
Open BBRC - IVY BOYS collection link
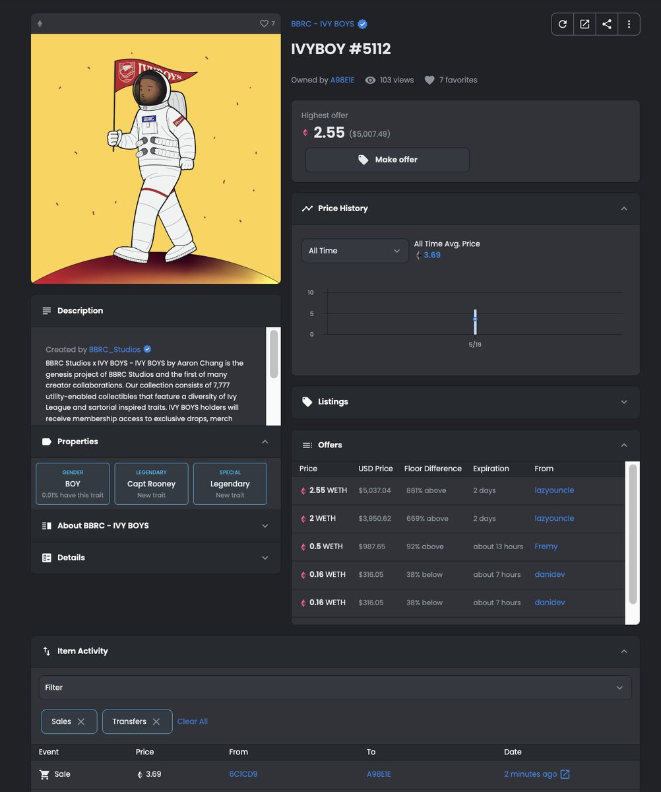[x=323, y=24]
